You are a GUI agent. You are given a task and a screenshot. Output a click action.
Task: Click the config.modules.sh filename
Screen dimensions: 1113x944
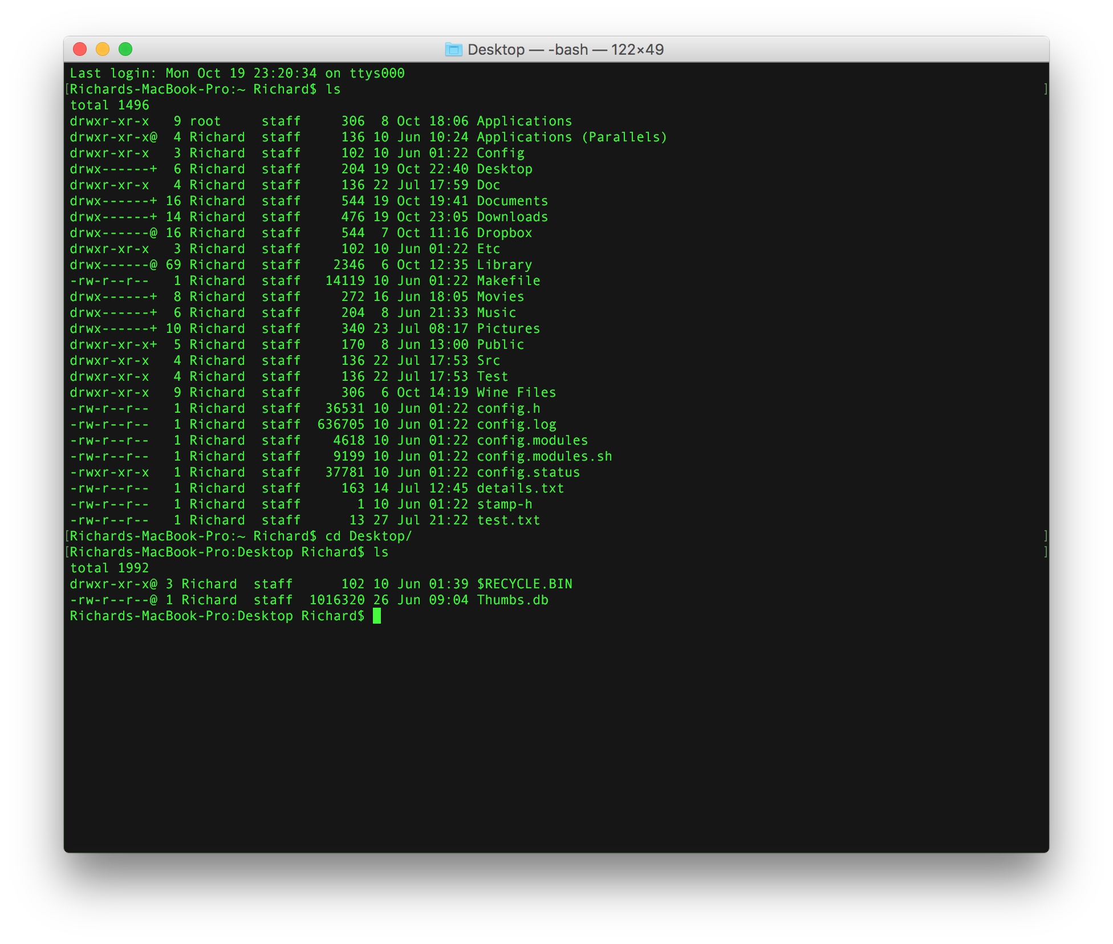click(x=544, y=456)
